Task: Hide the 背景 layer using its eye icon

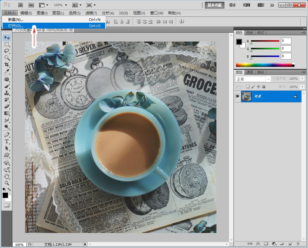Action: click(237, 96)
